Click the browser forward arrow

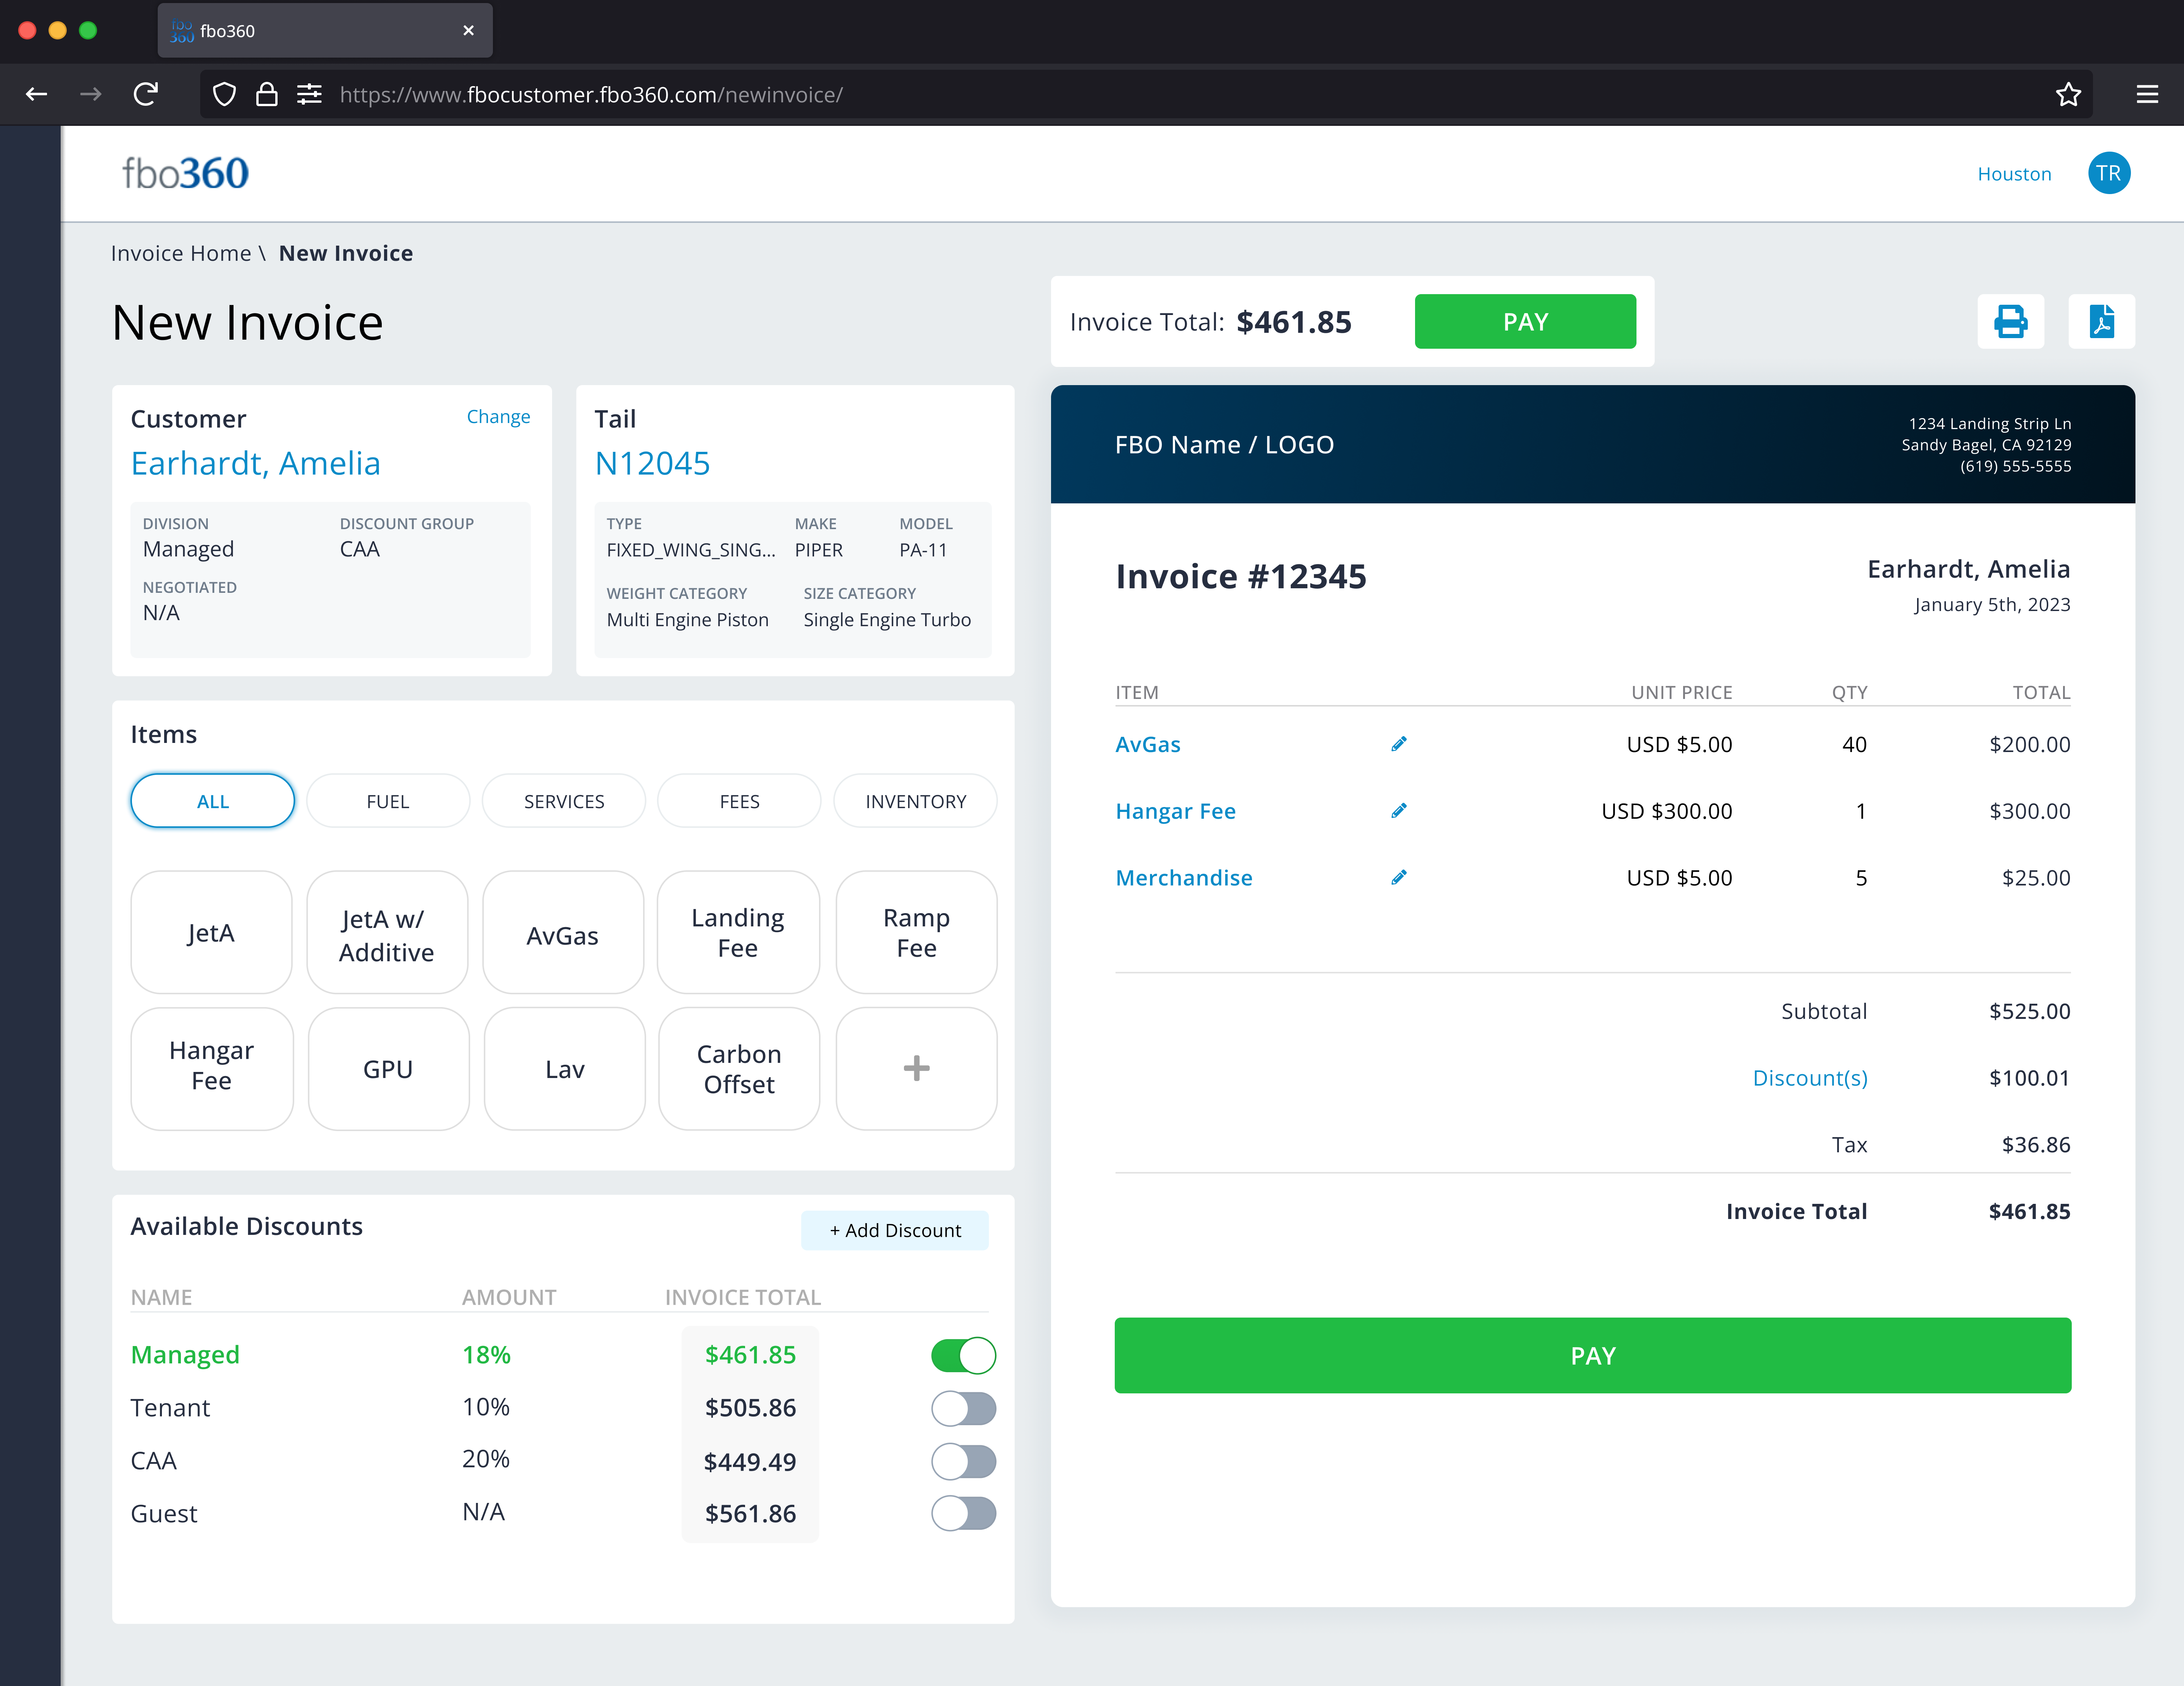(91, 94)
